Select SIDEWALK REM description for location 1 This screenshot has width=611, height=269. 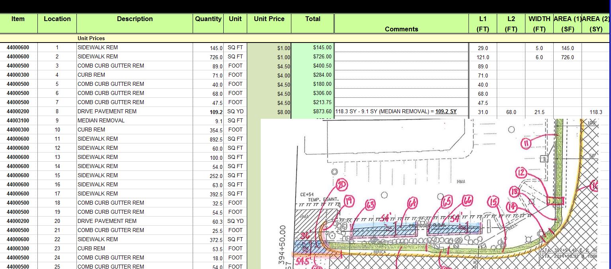coord(98,47)
